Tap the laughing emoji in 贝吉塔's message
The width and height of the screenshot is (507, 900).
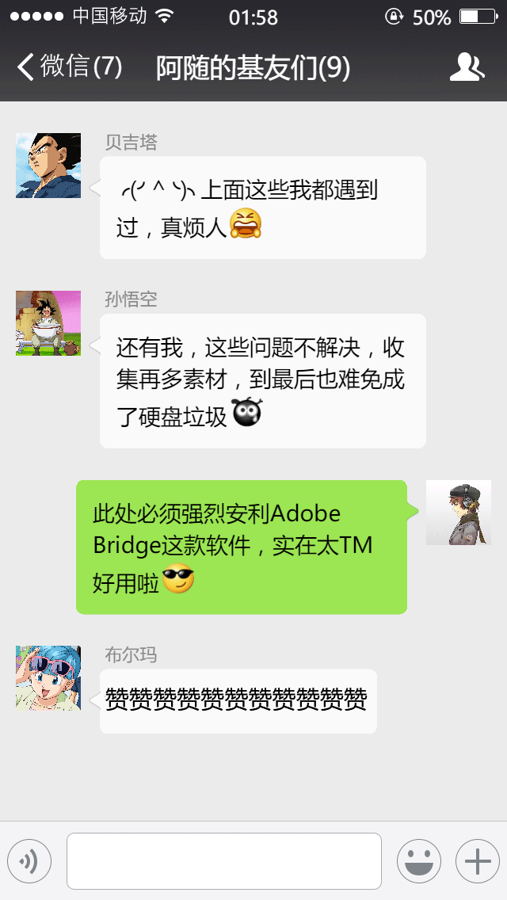point(246,224)
